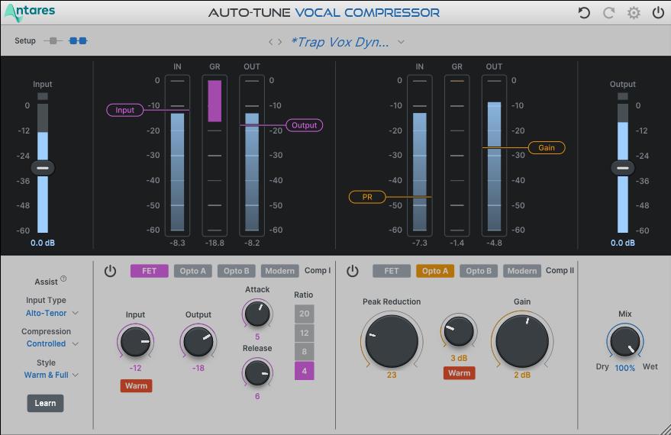Click the redo arrow icon
The image size is (671, 435).
point(609,13)
